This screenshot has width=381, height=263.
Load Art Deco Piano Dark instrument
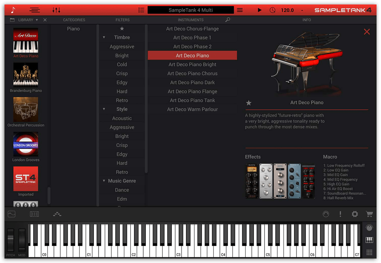coord(192,82)
